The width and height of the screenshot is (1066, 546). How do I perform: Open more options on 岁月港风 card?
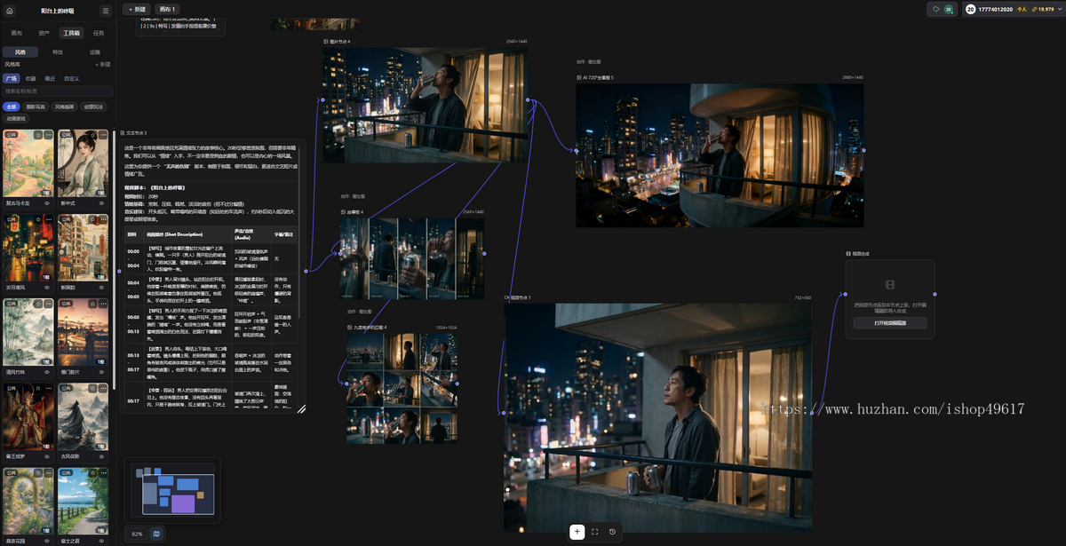pyautogui.click(x=49, y=220)
